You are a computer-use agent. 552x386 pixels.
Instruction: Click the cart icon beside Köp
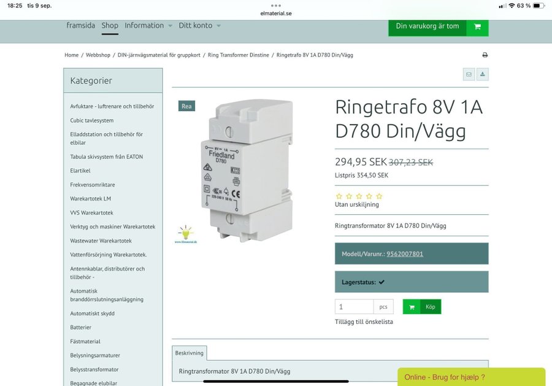click(x=412, y=307)
